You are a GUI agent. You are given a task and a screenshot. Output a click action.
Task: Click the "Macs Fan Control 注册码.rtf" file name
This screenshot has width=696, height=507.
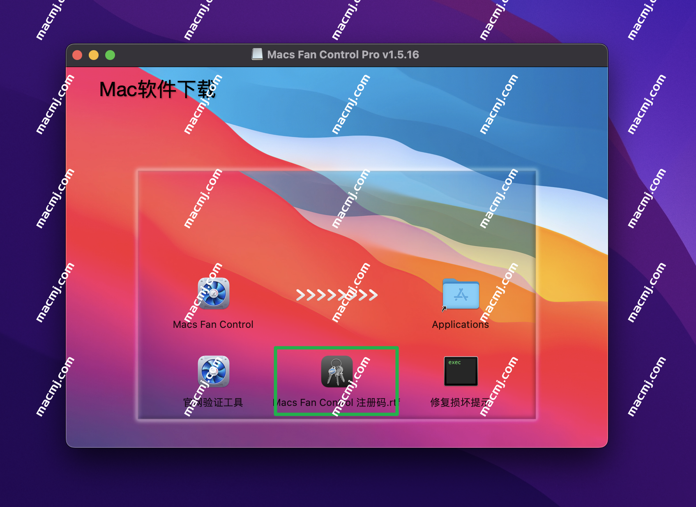(336, 403)
